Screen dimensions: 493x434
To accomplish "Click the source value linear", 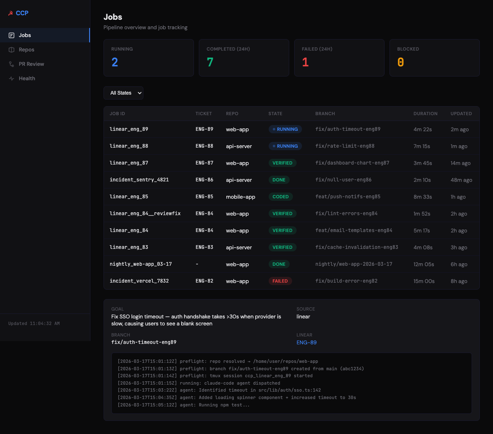I will [x=303, y=317].
